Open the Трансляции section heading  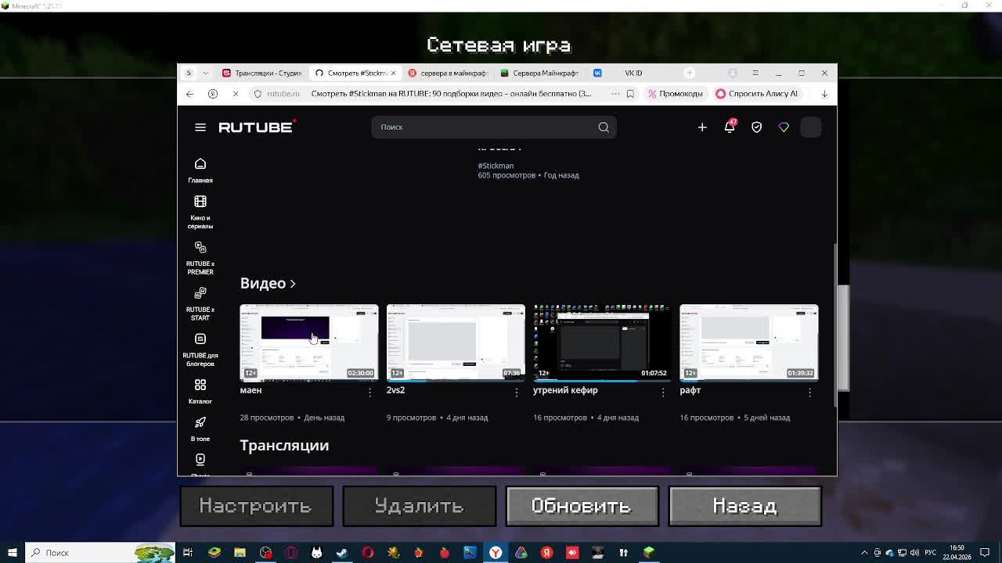284,446
